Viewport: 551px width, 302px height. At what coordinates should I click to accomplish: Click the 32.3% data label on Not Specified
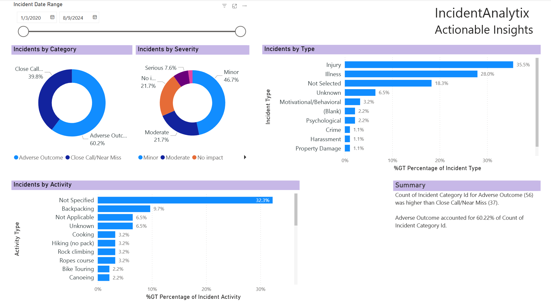tap(262, 200)
